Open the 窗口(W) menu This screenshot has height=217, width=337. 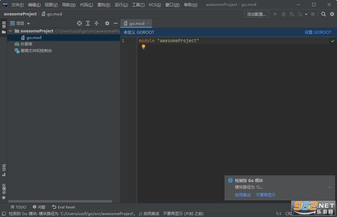(x=172, y=5)
